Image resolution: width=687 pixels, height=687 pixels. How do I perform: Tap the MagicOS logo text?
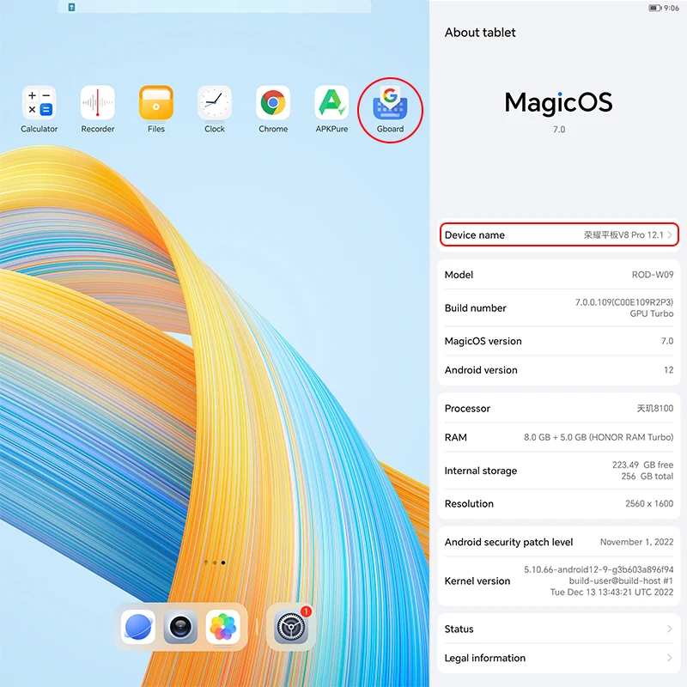(559, 102)
